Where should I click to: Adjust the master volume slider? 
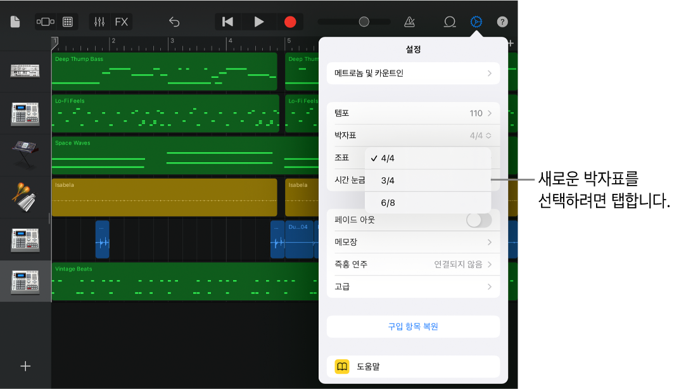pyautogui.click(x=363, y=21)
